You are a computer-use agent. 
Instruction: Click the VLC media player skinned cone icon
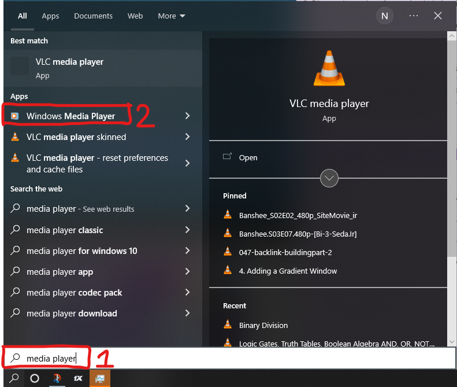[x=15, y=137]
